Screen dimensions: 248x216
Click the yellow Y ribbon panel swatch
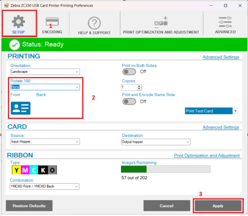pyautogui.click(x=16, y=170)
